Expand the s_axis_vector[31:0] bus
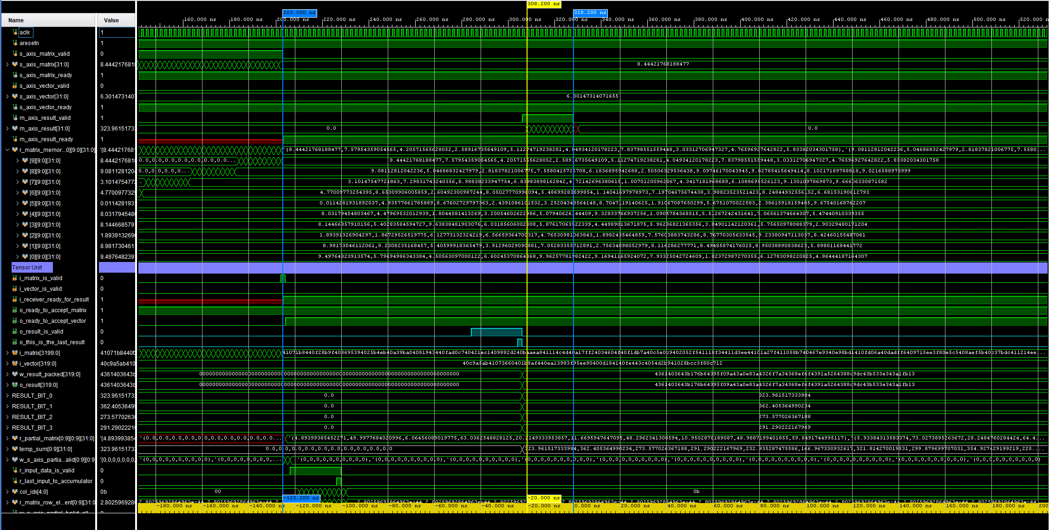 click(7, 97)
